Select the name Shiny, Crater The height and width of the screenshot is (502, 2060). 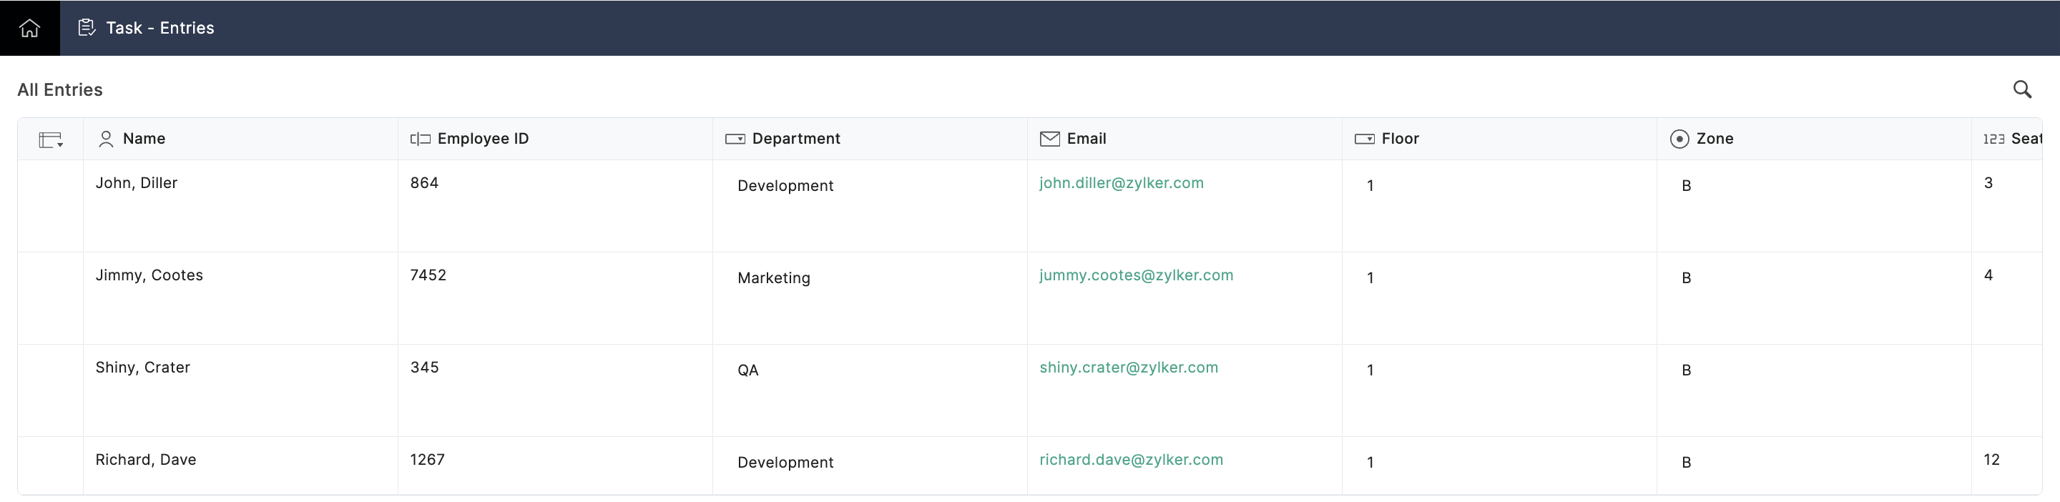142,368
